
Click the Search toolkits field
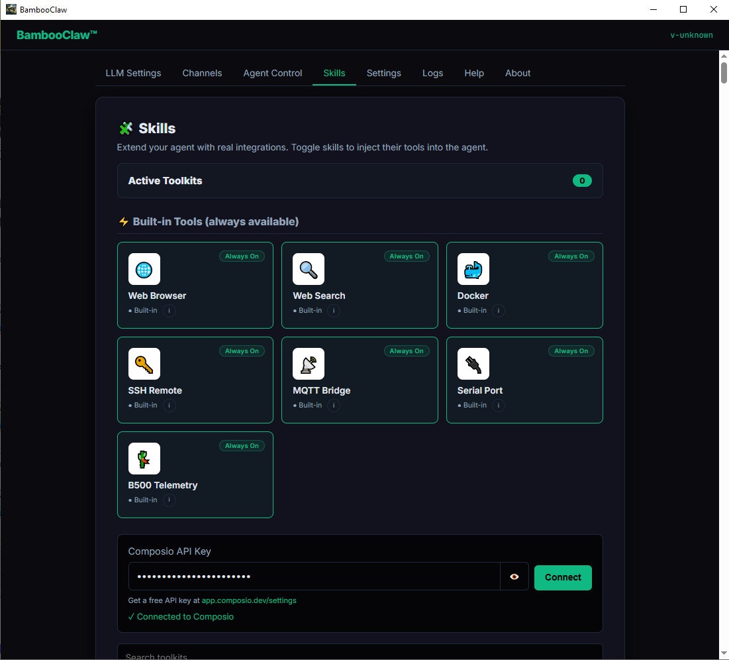(x=360, y=652)
